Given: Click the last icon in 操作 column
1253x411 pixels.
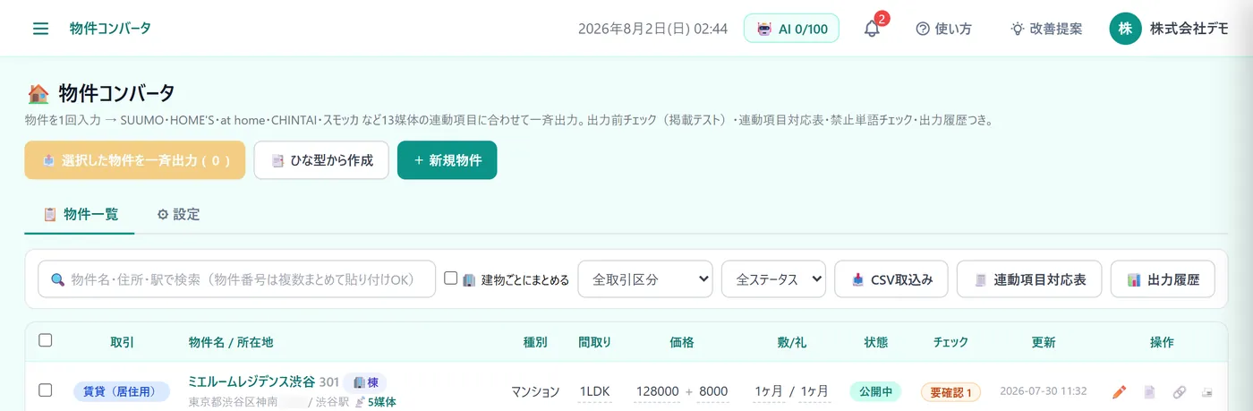Looking at the screenshot, I should (1206, 392).
